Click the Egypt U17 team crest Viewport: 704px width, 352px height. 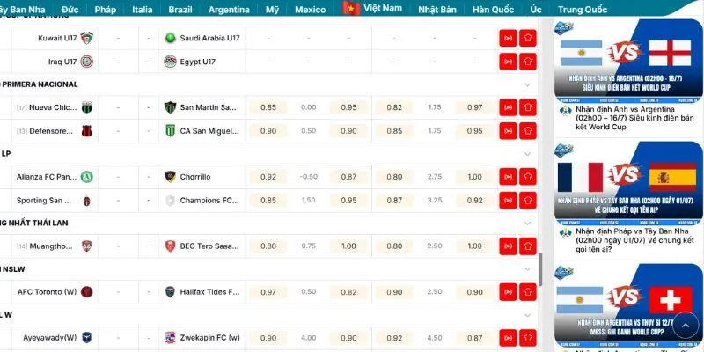170,62
